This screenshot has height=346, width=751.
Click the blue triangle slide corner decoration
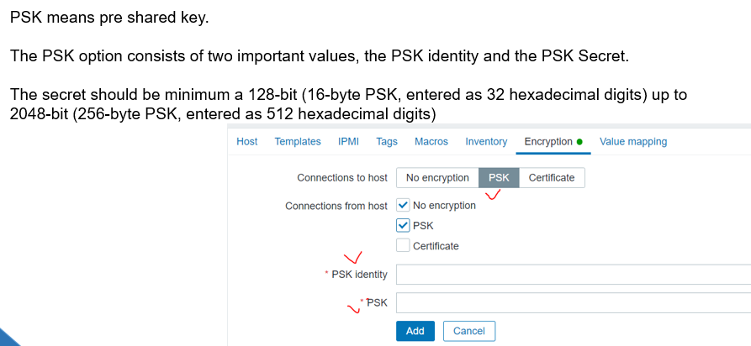point(7,338)
